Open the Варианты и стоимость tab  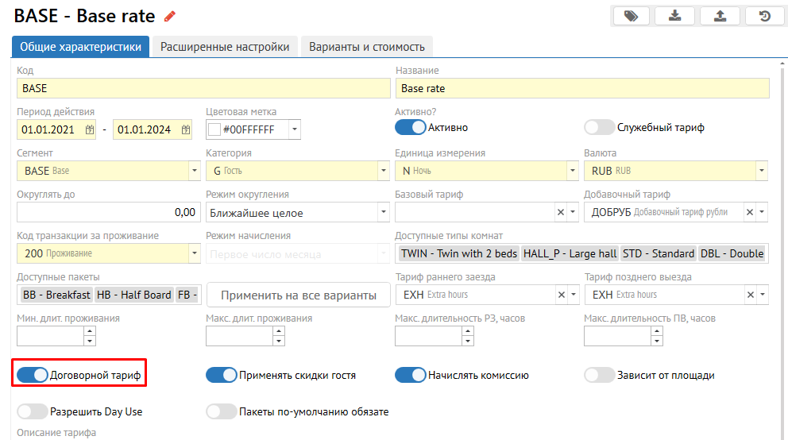[x=367, y=47]
